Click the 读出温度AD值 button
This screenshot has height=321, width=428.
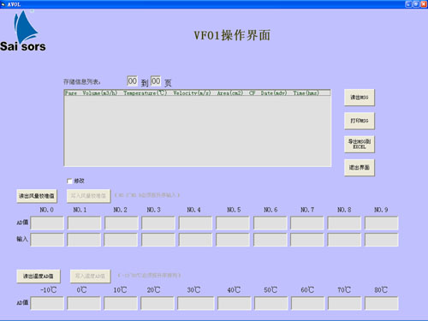pos(39,276)
